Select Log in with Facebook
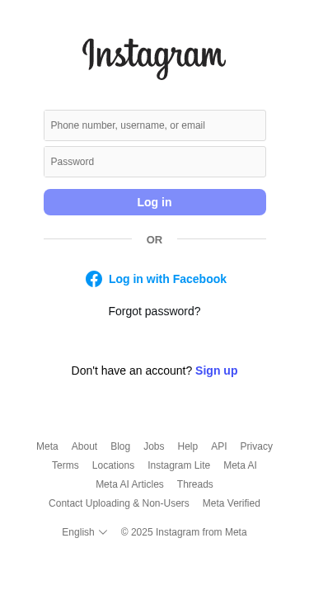 click(156, 279)
